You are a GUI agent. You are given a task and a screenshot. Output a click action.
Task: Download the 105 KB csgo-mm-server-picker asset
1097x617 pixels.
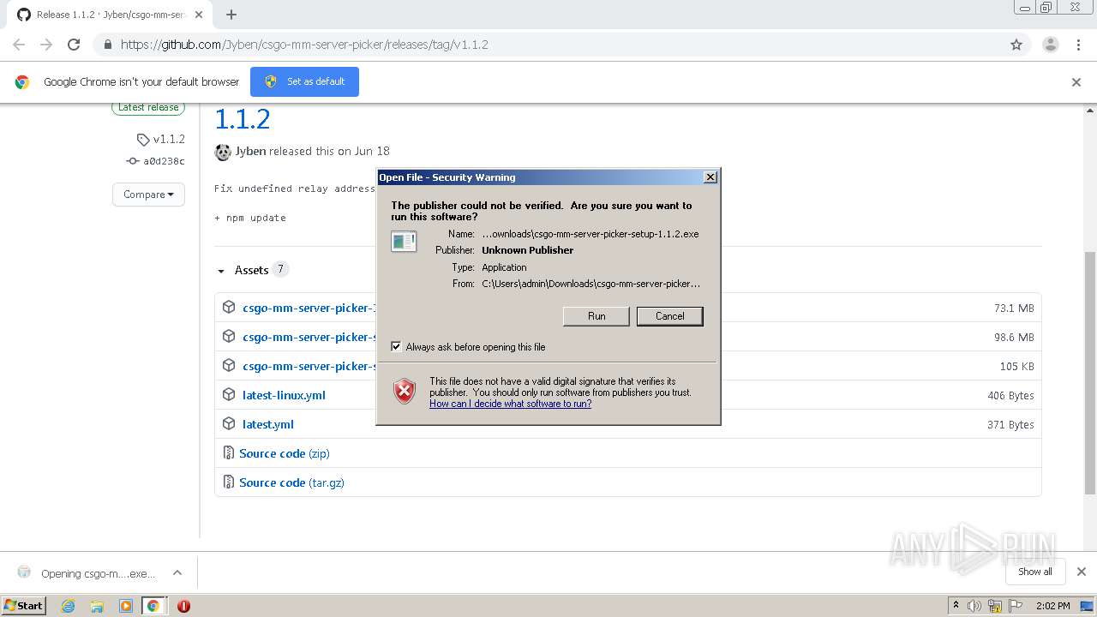(x=309, y=366)
